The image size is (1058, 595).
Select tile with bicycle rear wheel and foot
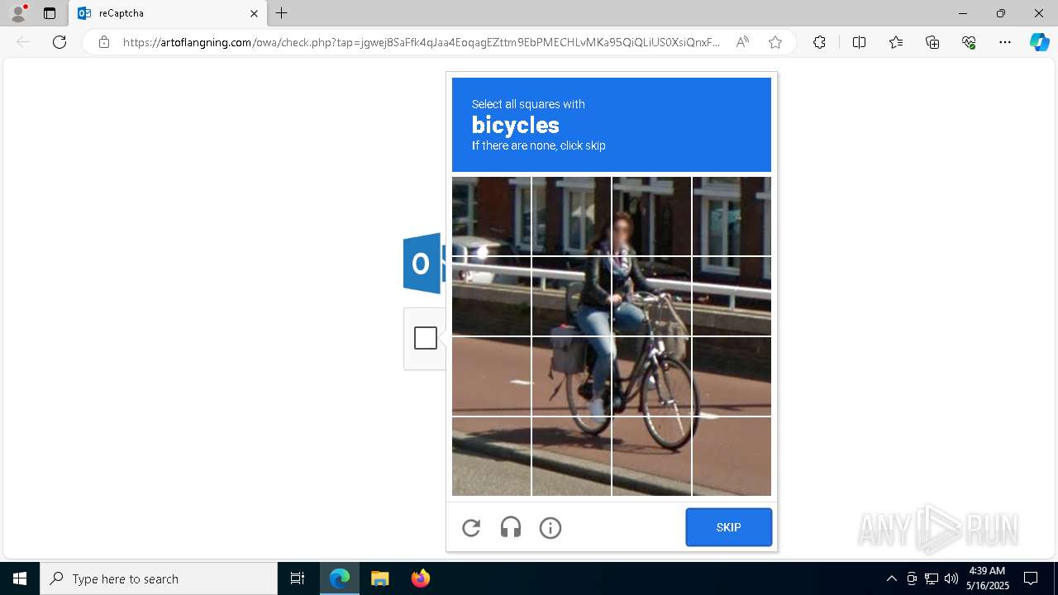571,377
